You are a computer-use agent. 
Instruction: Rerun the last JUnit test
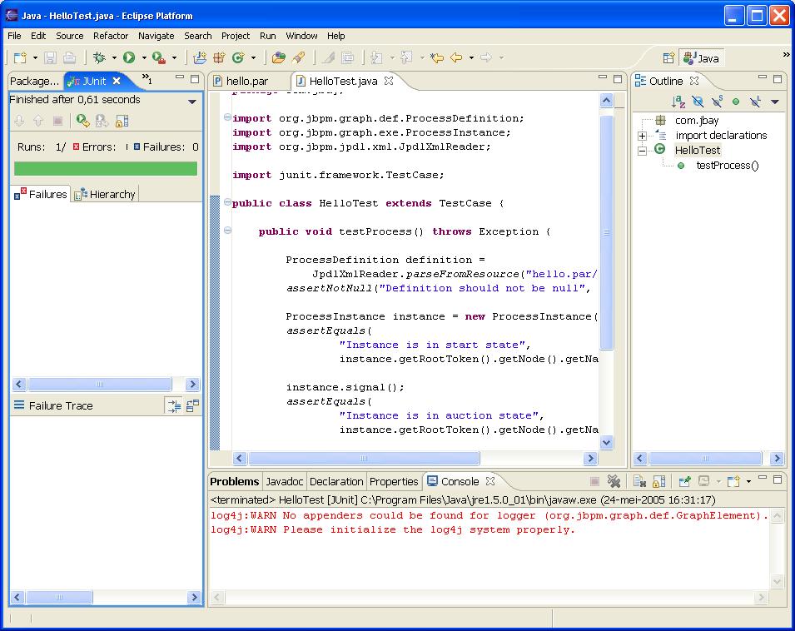[82, 122]
